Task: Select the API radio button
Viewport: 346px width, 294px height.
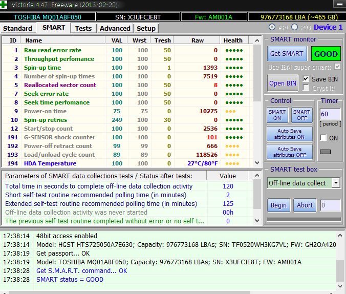Action: click(272, 27)
